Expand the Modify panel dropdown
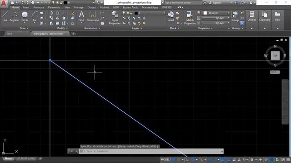The width and height of the screenshot is (291, 163). click(x=62, y=28)
